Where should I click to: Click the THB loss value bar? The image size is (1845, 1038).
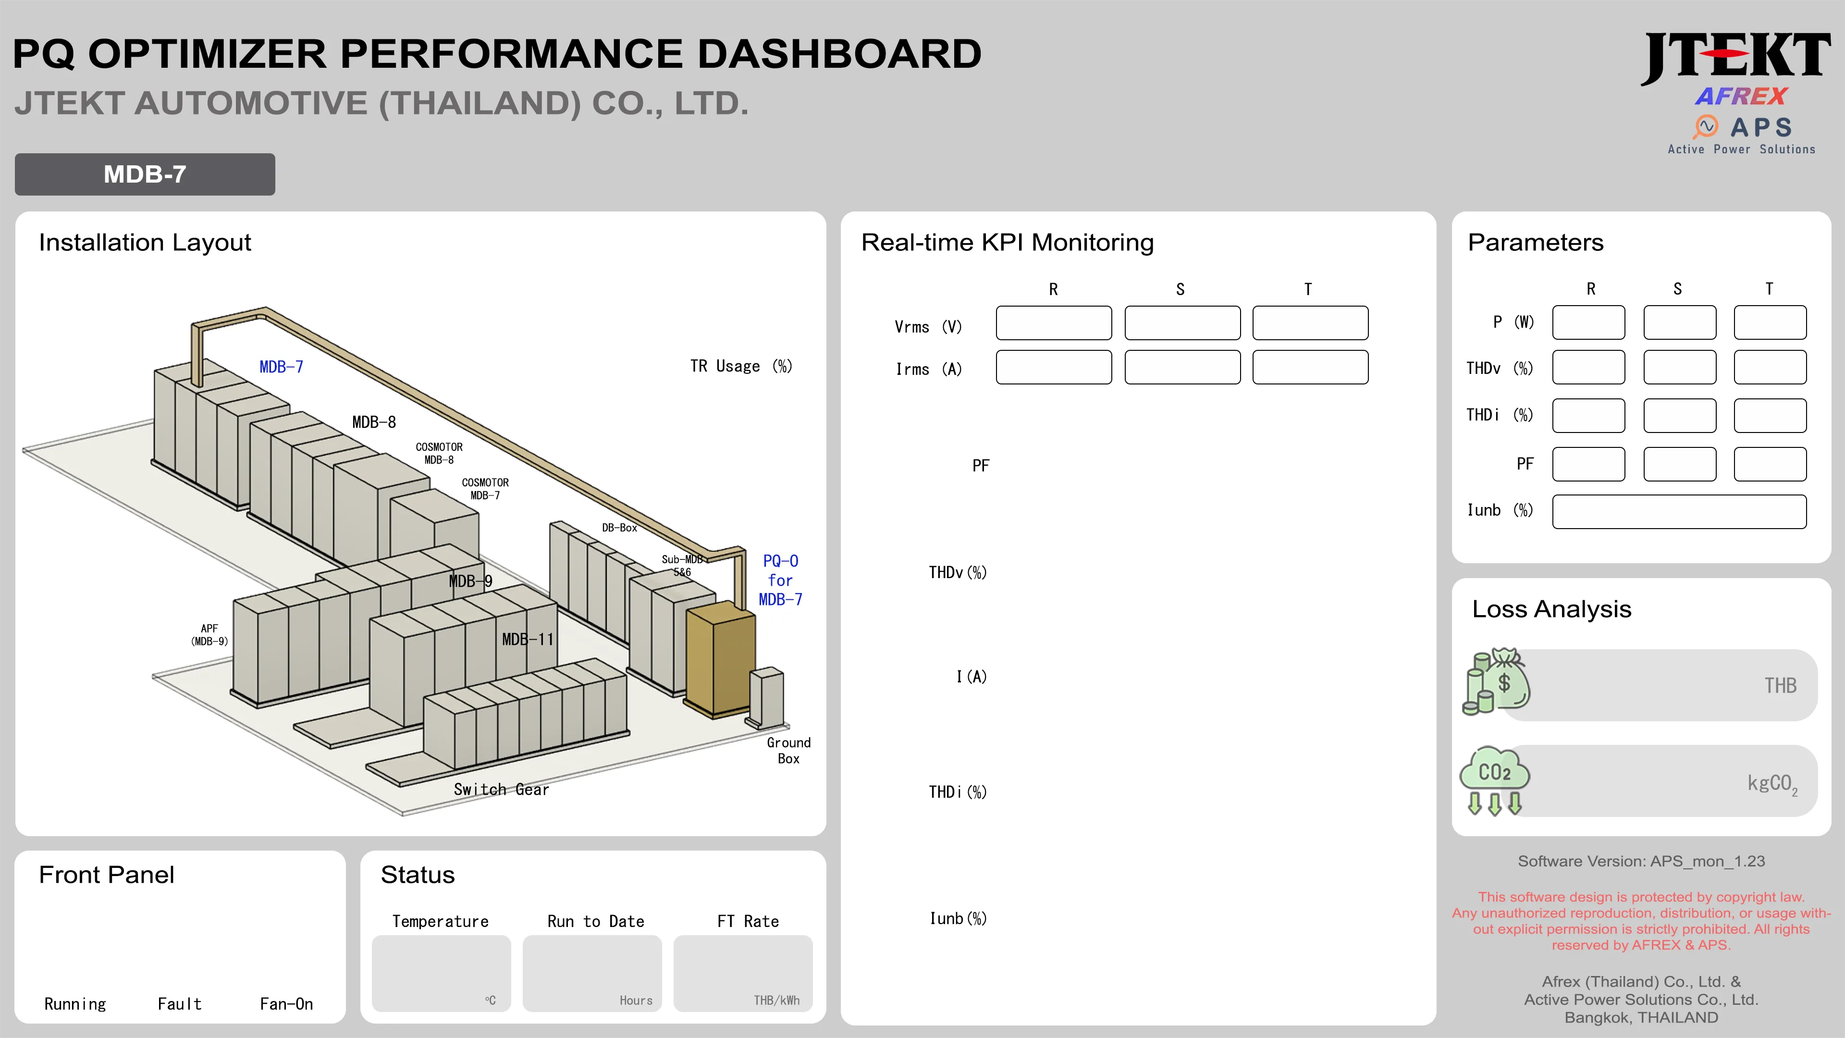(1660, 685)
